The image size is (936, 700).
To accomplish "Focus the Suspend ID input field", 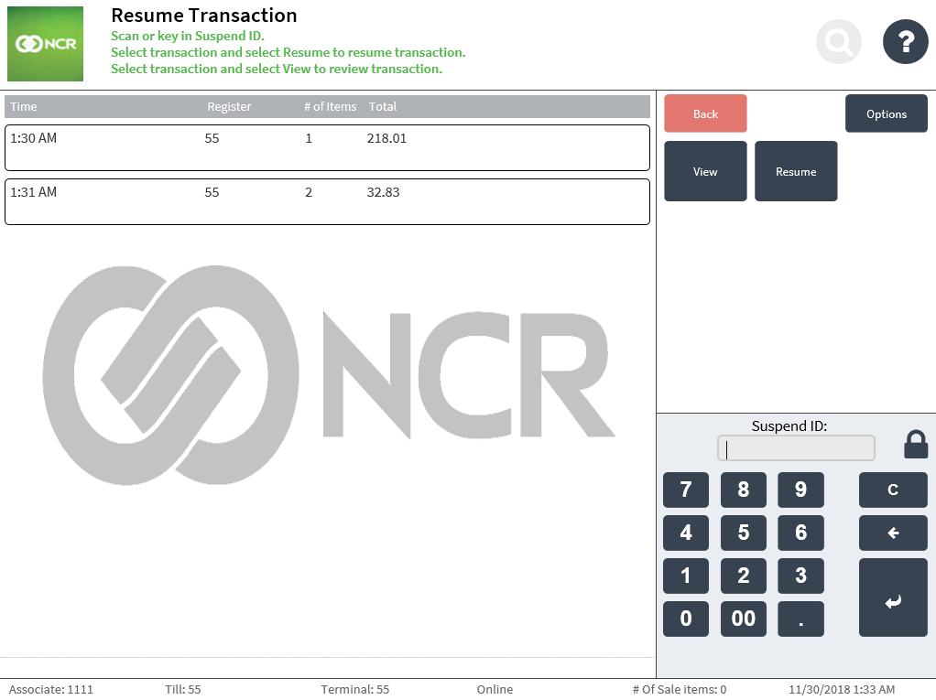I will coord(796,448).
